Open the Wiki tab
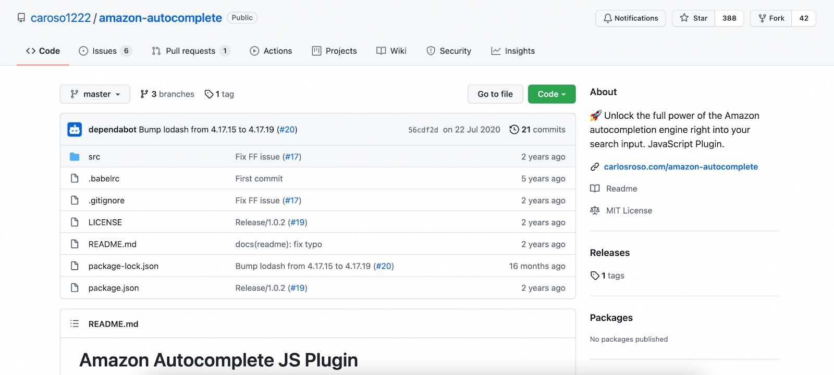The width and height of the screenshot is (834, 375). [391, 51]
